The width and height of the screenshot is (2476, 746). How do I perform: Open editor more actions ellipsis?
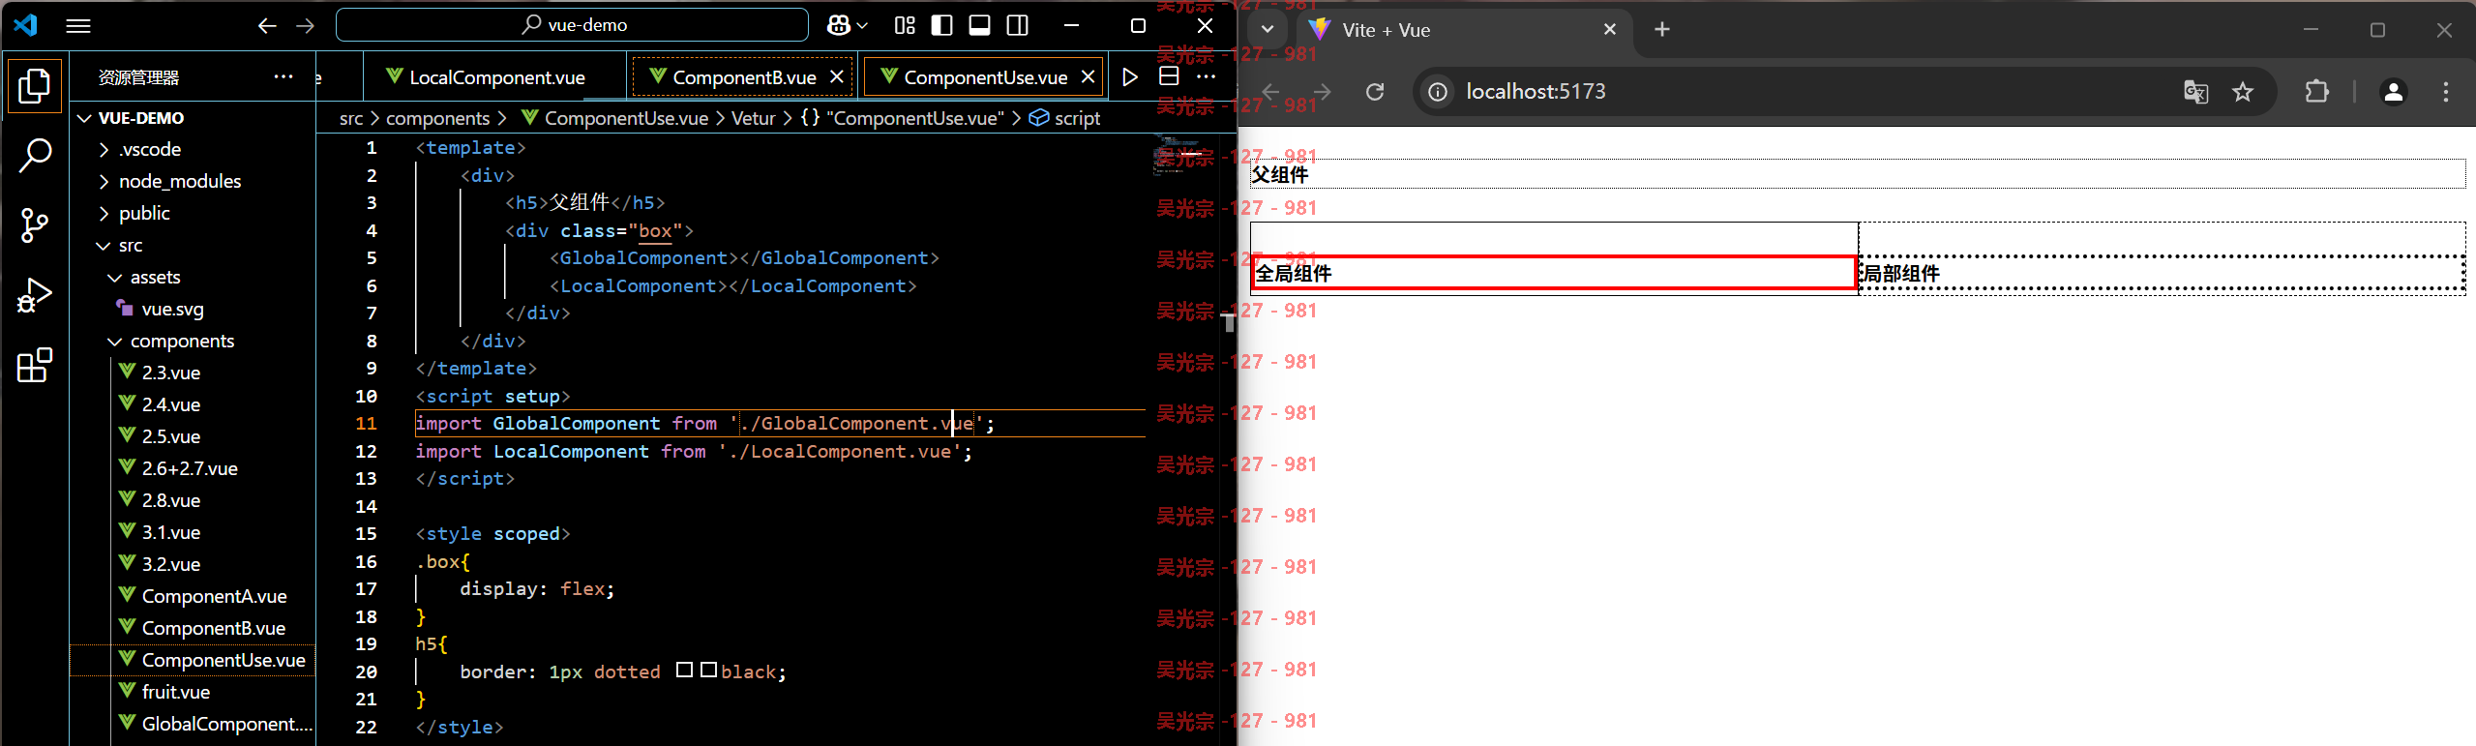tap(1206, 76)
